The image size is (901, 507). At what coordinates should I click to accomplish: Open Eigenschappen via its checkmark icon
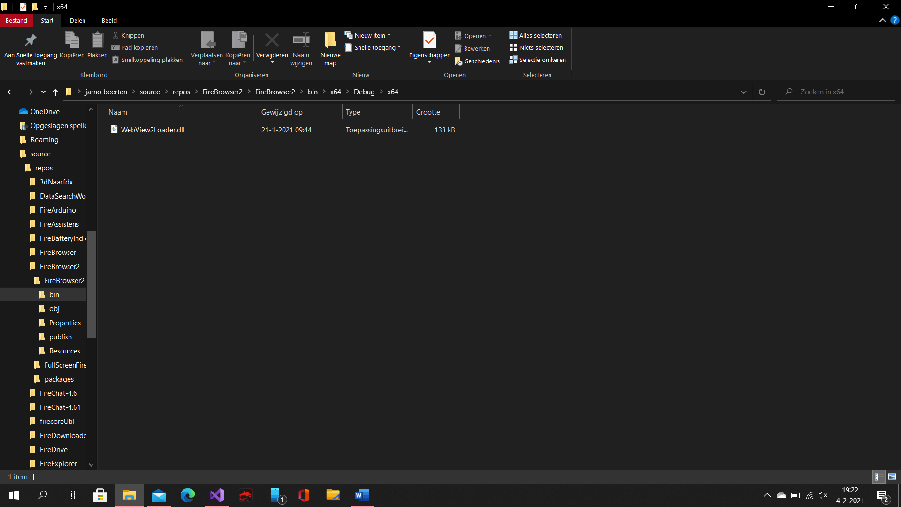click(x=429, y=40)
